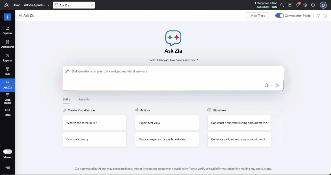331x175 pixels.
Task: Click the search icon in top bar
Action: coord(282,5)
